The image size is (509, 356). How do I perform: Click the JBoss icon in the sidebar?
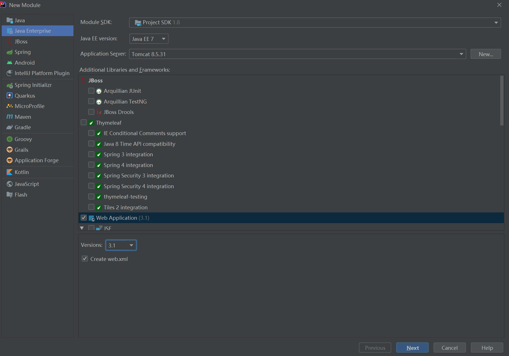coord(10,41)
